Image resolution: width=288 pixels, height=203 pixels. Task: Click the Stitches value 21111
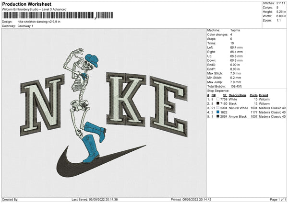(281, 3)
